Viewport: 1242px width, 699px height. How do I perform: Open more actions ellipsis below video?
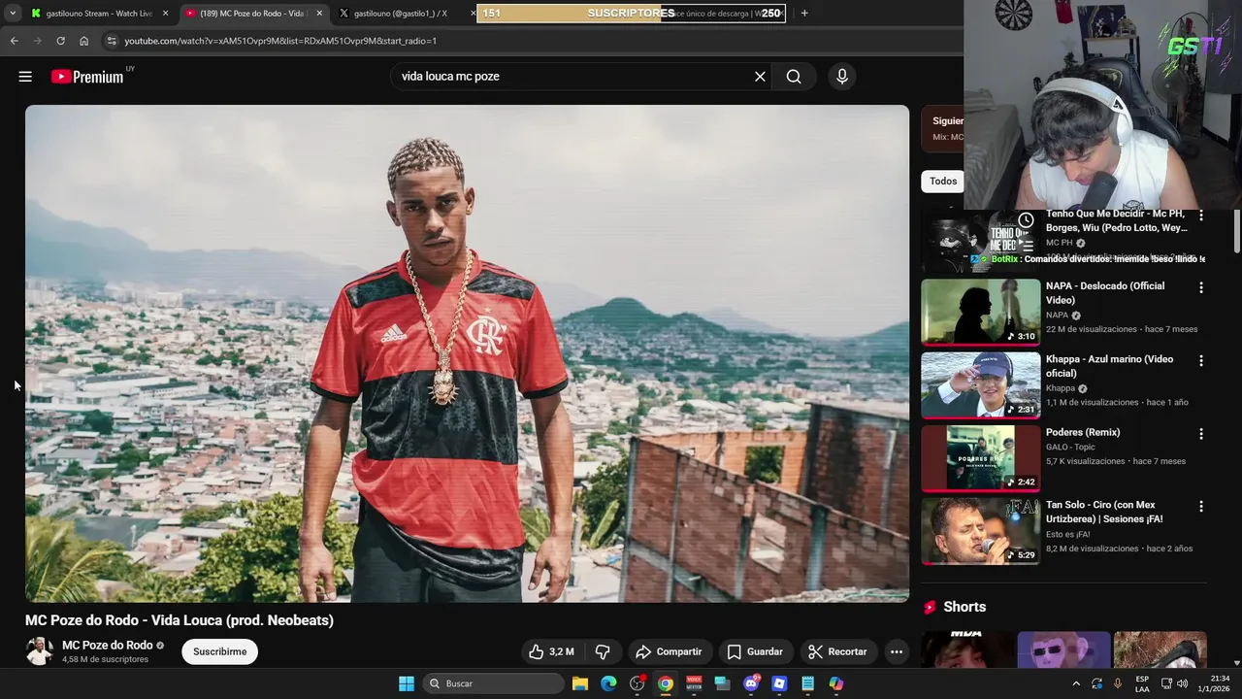897,651
